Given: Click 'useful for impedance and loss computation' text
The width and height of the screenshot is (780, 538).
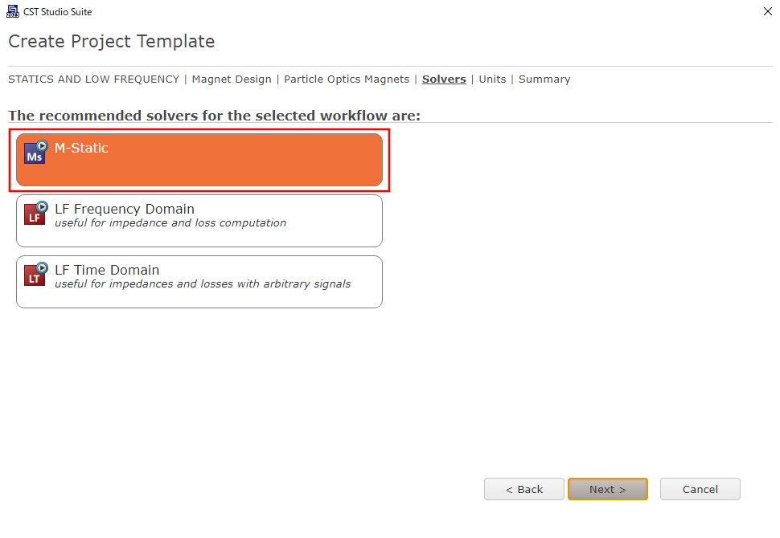Looking at the screenshot, I should [170, 222].
